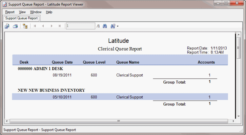
Task: Open the Window menu
Action: tap(35, 12)
